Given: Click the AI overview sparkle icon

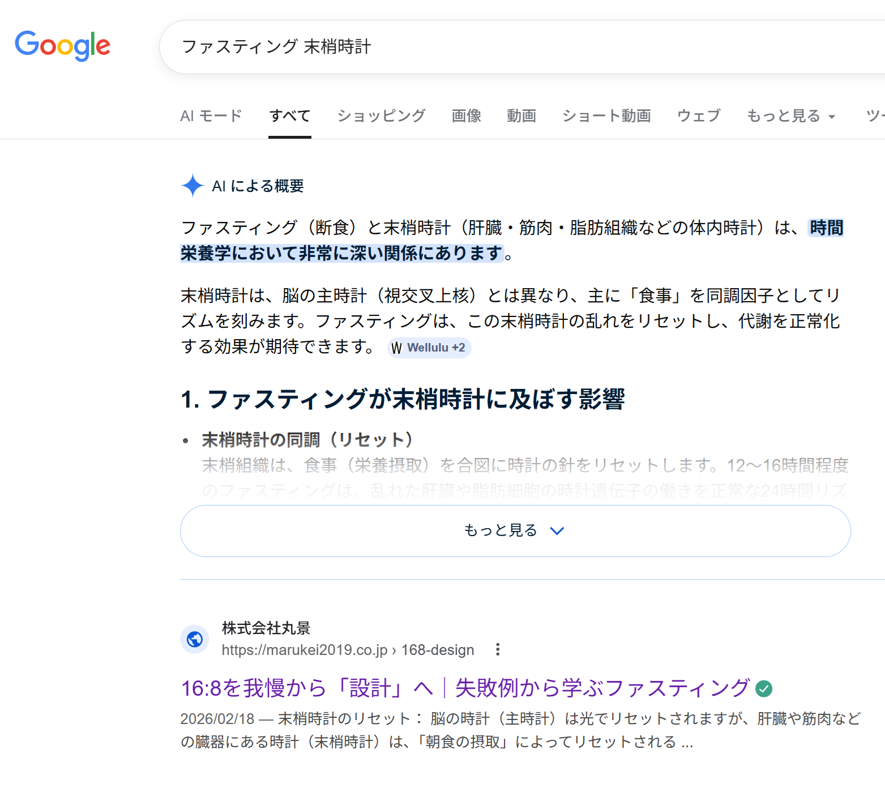Looking at the screenshot, I should 193,186.
